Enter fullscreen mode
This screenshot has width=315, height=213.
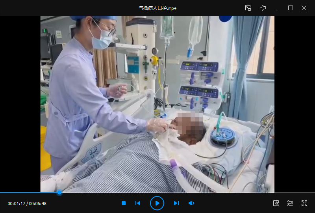pyautogui.click(x=304, y=204)
